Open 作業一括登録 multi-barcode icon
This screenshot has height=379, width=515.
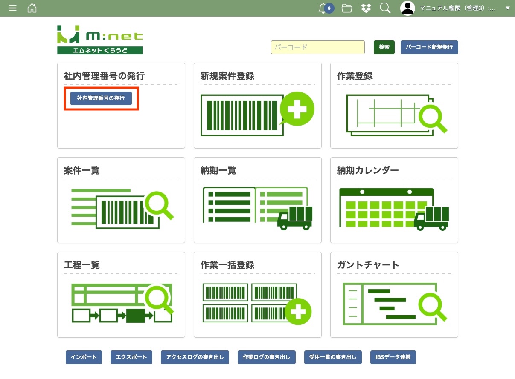(x=257, y=303)
